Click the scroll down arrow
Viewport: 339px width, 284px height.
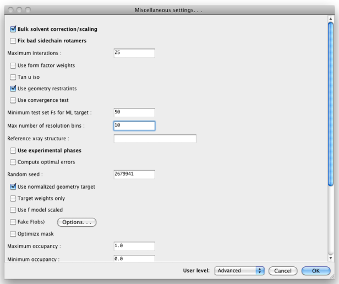330,258
